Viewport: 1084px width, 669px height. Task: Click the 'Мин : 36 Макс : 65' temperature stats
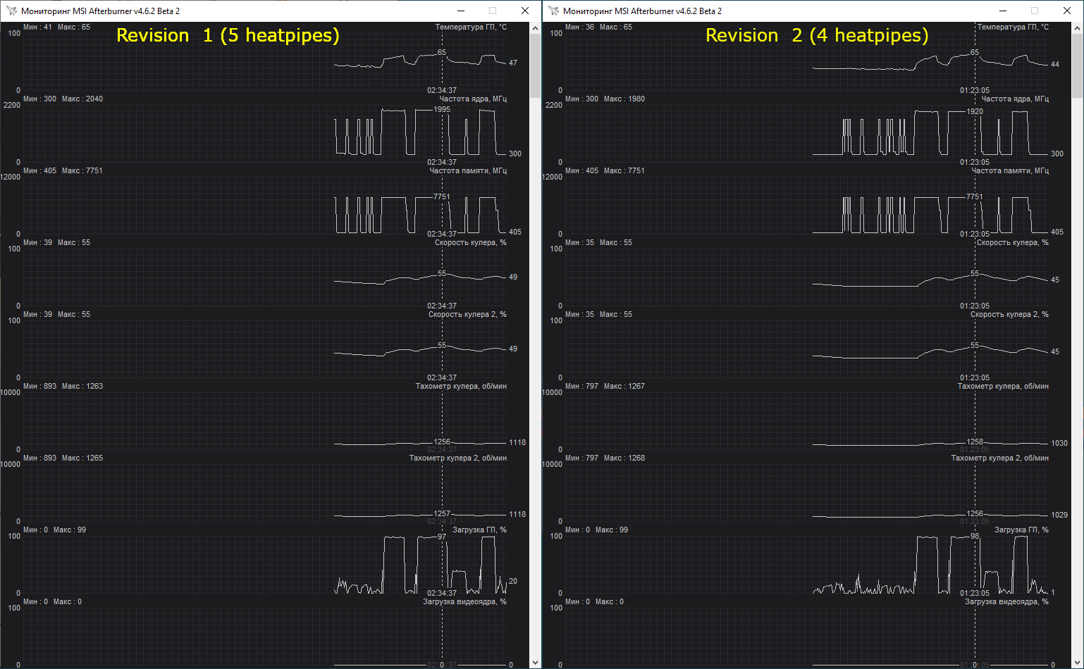[x=598, y=27]
